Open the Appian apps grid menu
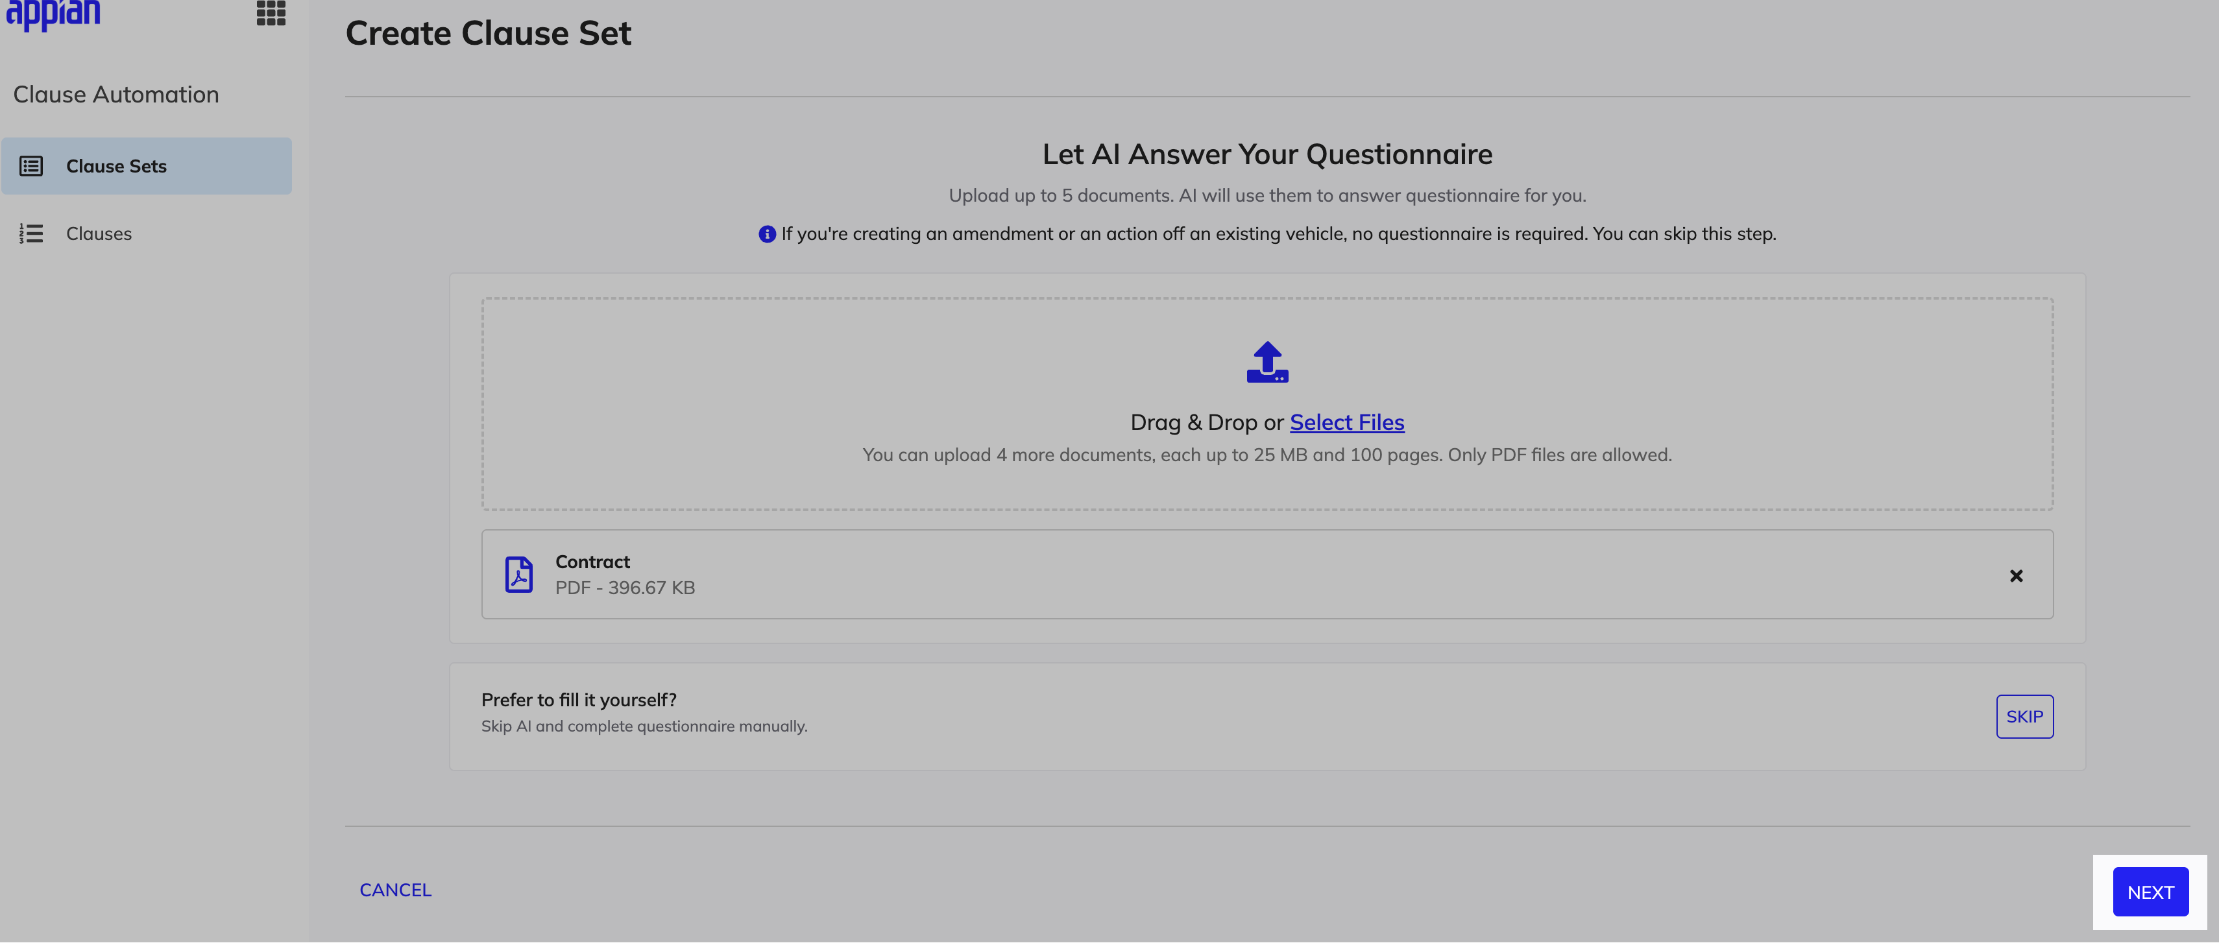This screenshot has width=2219, height=943. [x=271, y=13]
